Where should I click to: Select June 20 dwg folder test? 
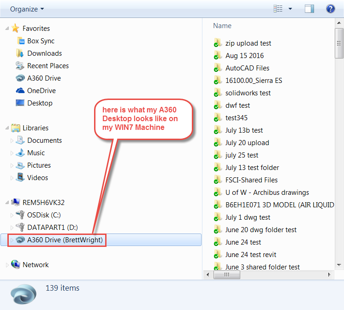click(x=255, y=230)
